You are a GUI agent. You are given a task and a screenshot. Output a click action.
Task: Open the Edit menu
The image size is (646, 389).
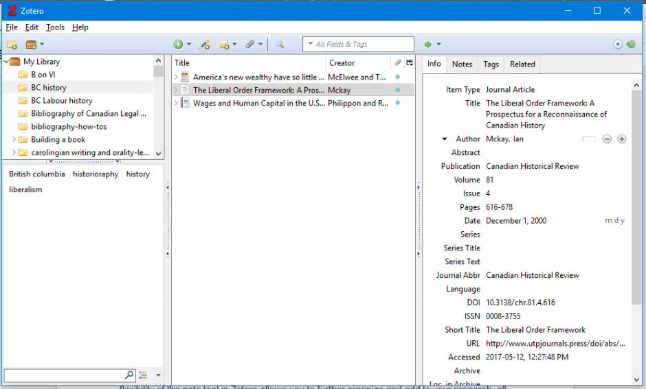coord(32,27)
